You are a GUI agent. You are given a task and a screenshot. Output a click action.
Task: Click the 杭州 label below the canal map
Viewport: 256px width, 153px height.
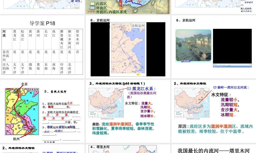click(16, 139)
